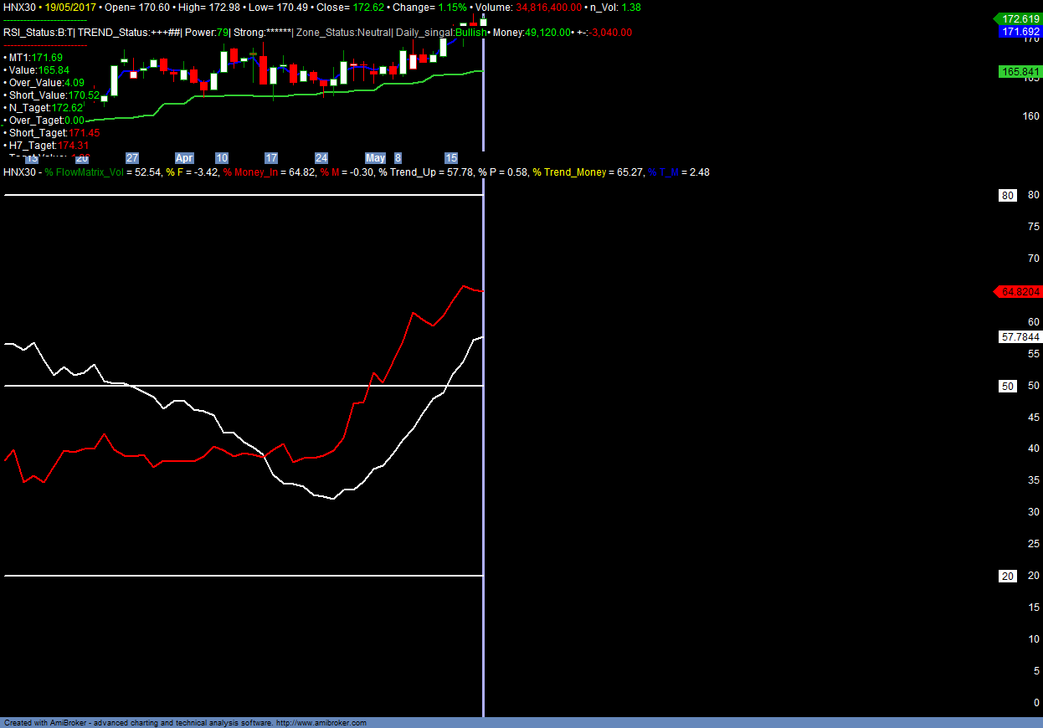The height and width of the screenshot is (728, 1043).
Task: Click the % FlowMatrix_Vol indicator label
Action: (84, 172)
